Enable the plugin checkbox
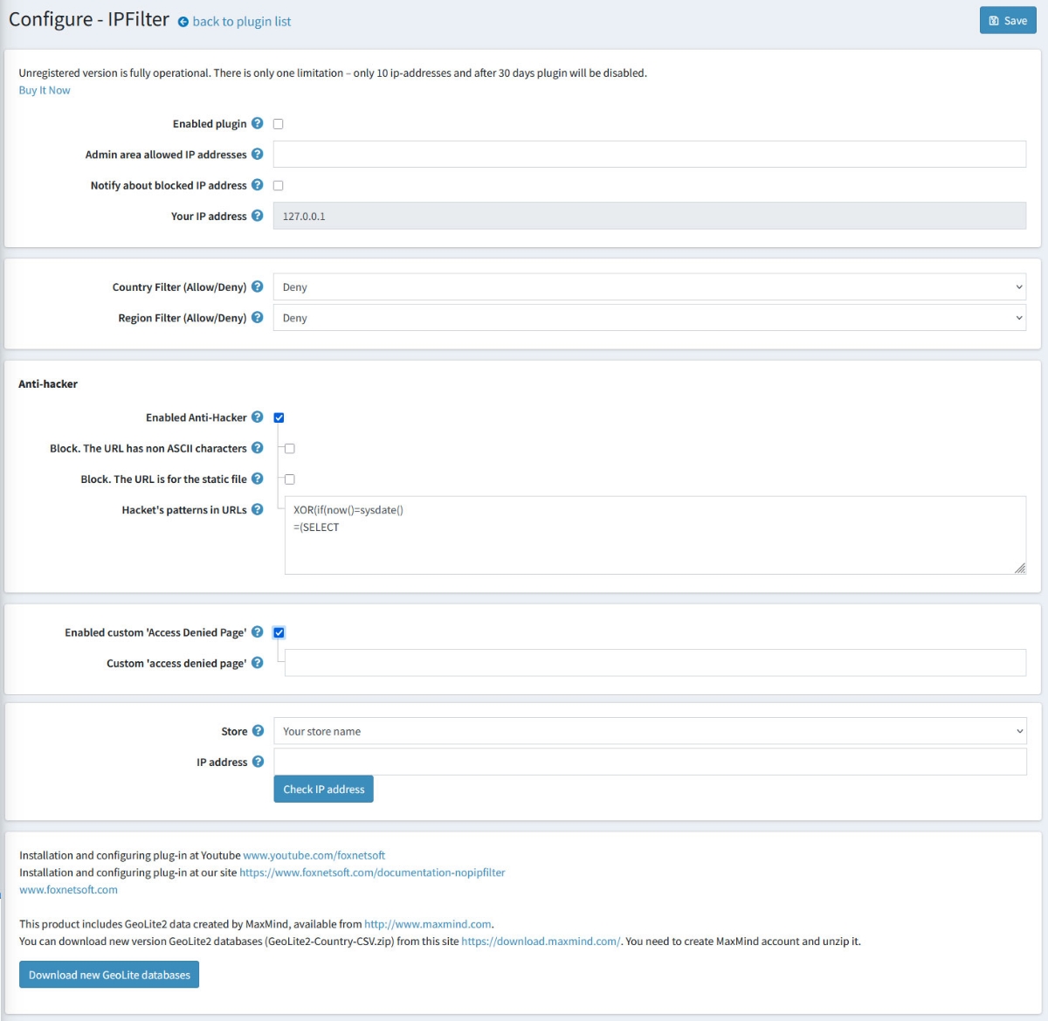The height and width of the screenshot is (1021, 1048). [279, 124]
